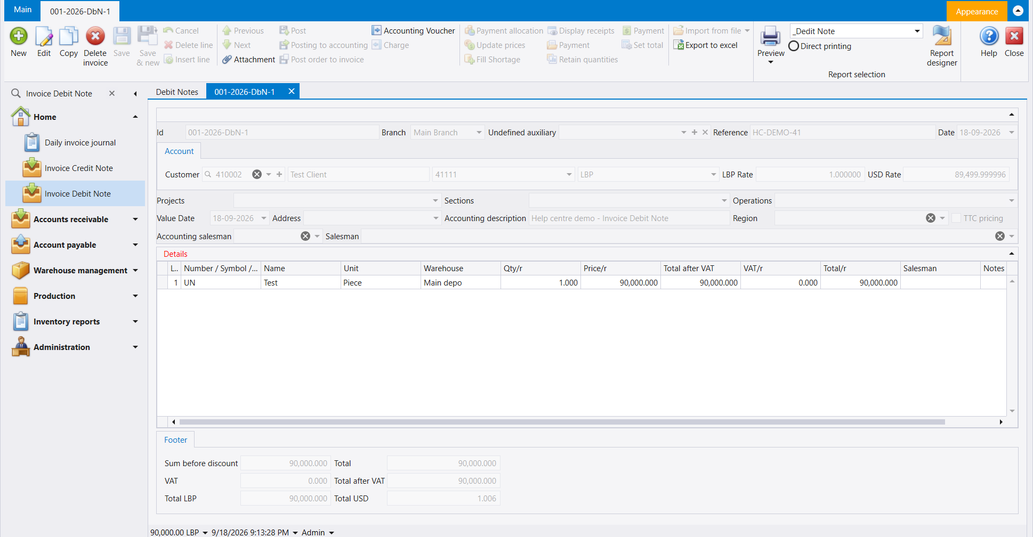
Task: Click Export to excel
Action: pos(705,45)
